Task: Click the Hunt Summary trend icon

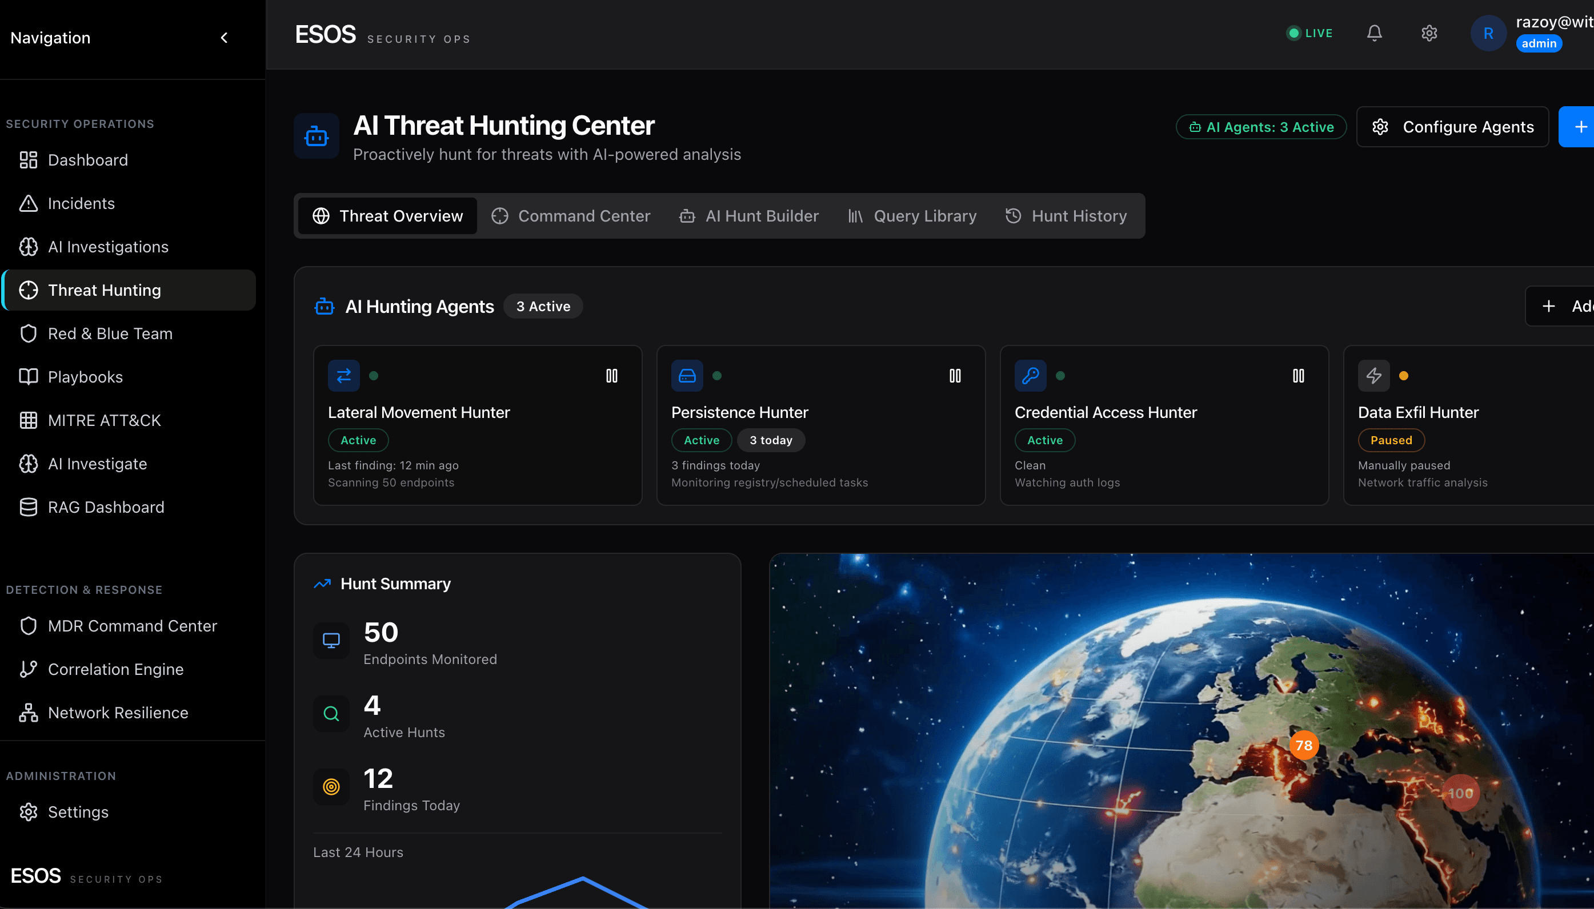Action: point(322,584)
